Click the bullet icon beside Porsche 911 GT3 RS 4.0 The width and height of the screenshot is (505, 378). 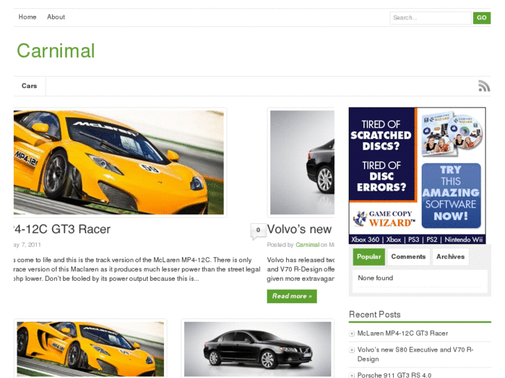(x=351, y=375)
